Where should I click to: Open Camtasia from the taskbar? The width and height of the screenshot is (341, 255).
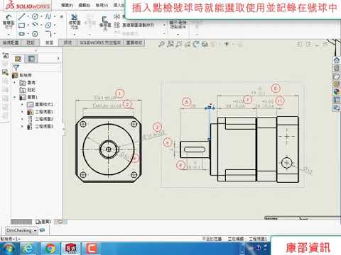pyautogui.click(x=92, y=249)
